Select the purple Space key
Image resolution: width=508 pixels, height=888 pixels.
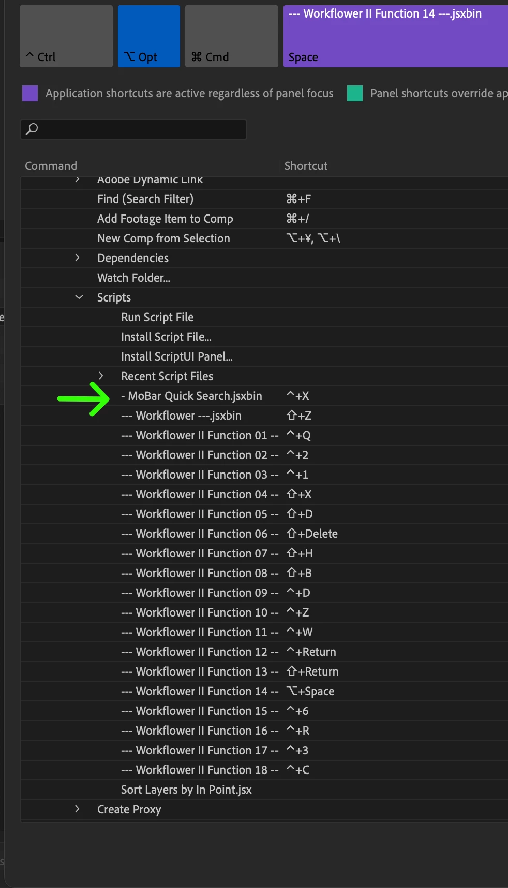click(396, 36)
